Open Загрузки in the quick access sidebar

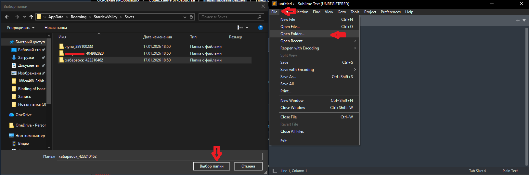point(26,58)
